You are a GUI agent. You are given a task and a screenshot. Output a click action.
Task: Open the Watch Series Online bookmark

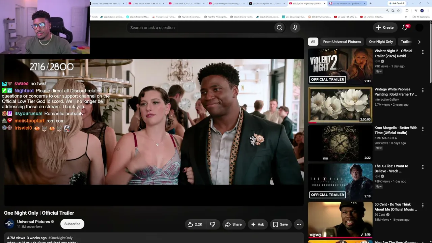[112, 17]
